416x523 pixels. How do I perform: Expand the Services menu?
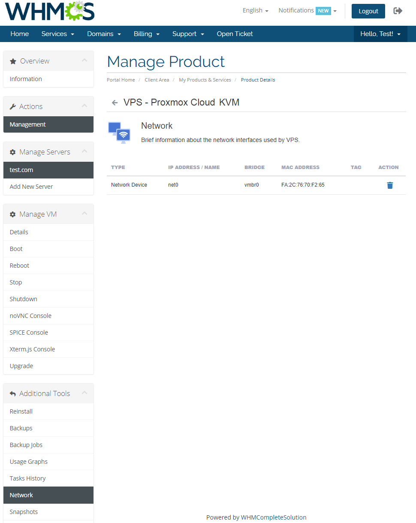coord(58,34)
